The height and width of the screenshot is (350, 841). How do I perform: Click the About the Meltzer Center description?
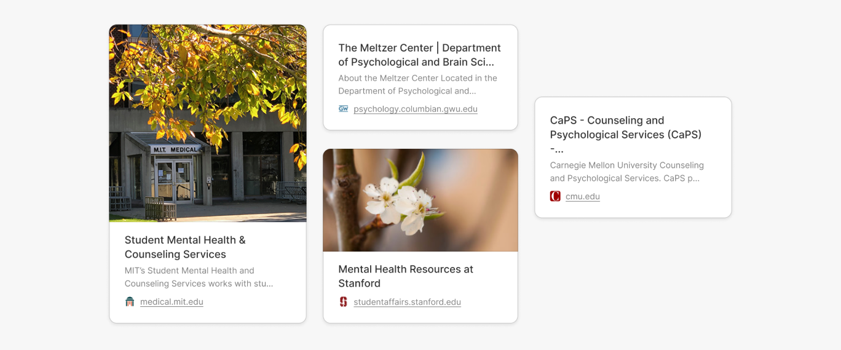(417, 84)
